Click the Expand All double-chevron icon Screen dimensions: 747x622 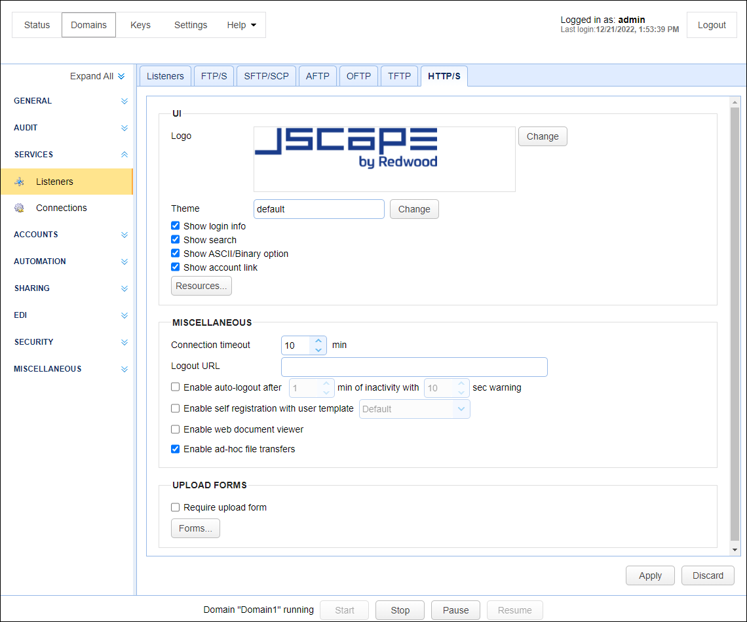pyautogui.click(x=121, y=76)
